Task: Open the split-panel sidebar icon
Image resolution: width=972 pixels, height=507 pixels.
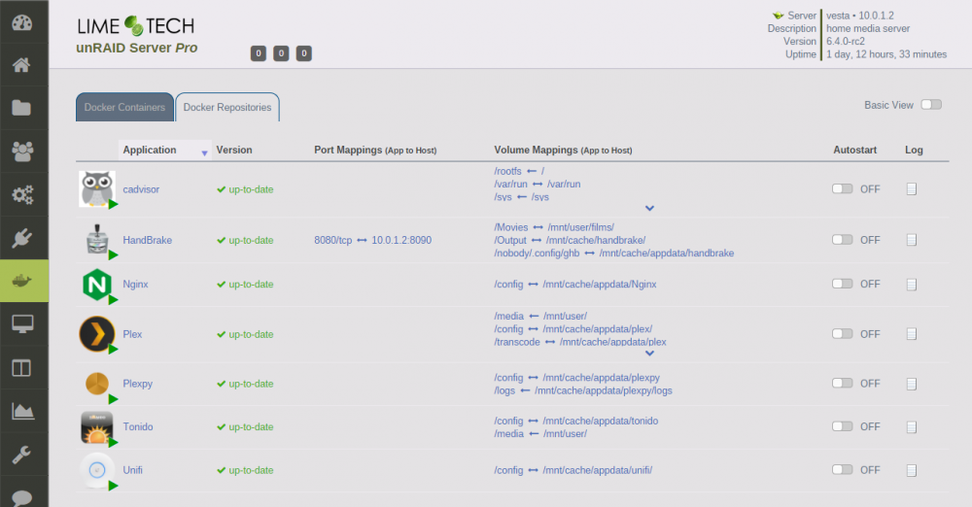Action: coord(21,368)
